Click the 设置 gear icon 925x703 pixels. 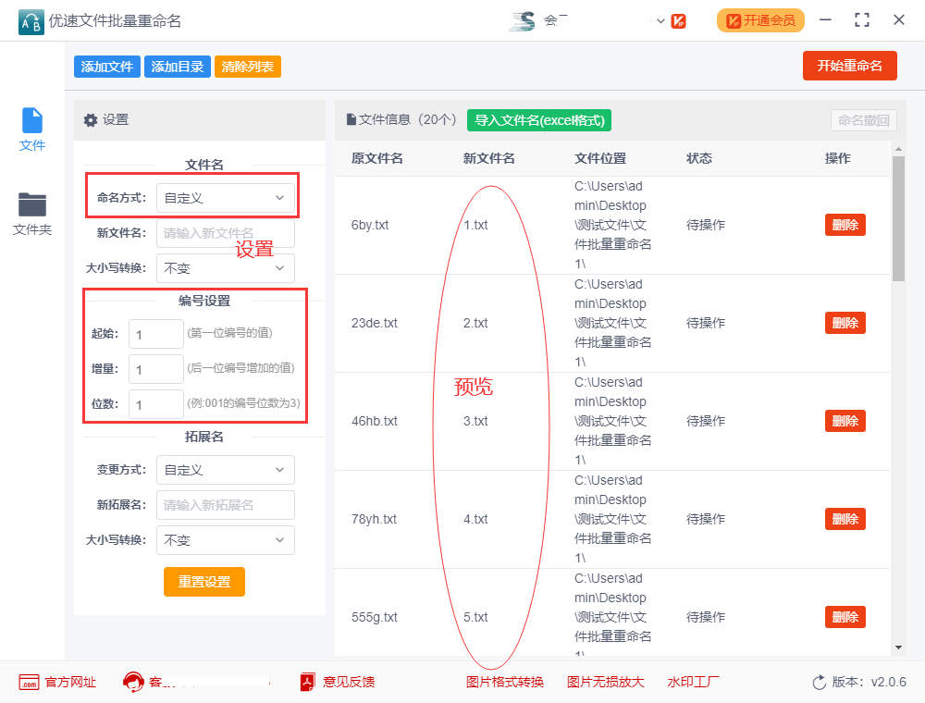tap(91, 120)
